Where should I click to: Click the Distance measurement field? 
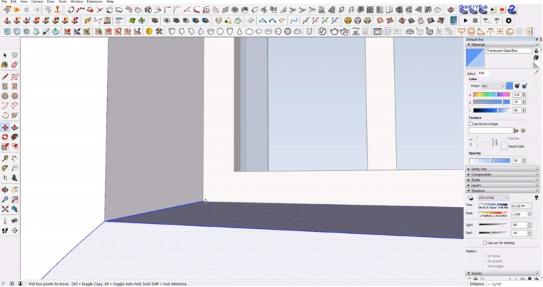(x=513, y=284)
